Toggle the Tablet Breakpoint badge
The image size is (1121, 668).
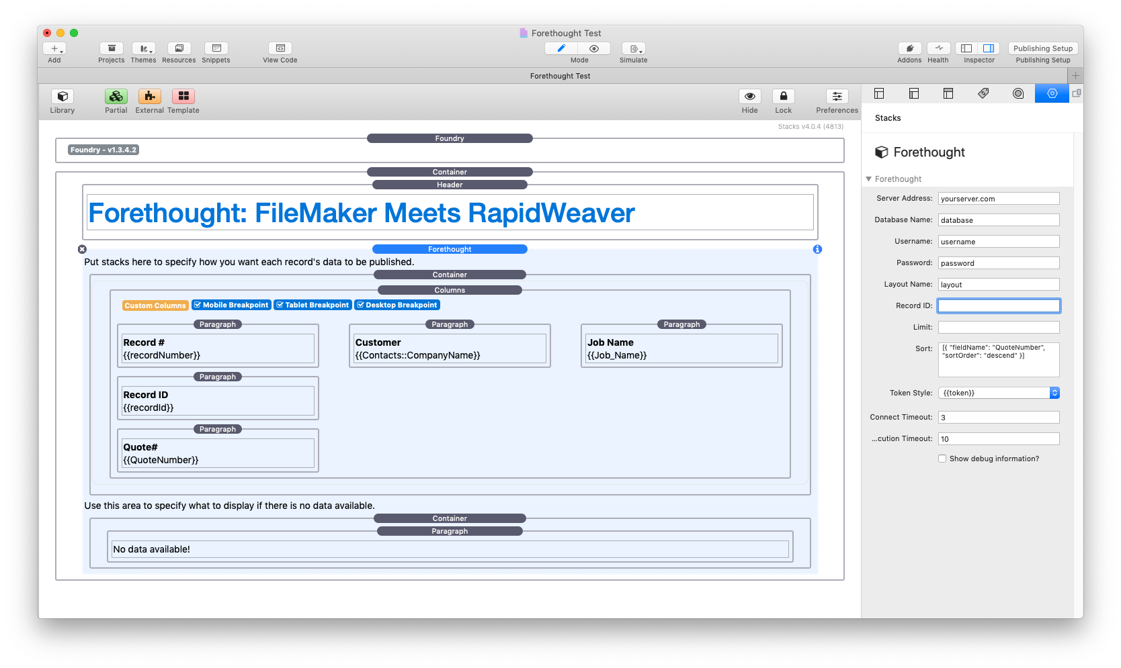(x=313, y=305)
